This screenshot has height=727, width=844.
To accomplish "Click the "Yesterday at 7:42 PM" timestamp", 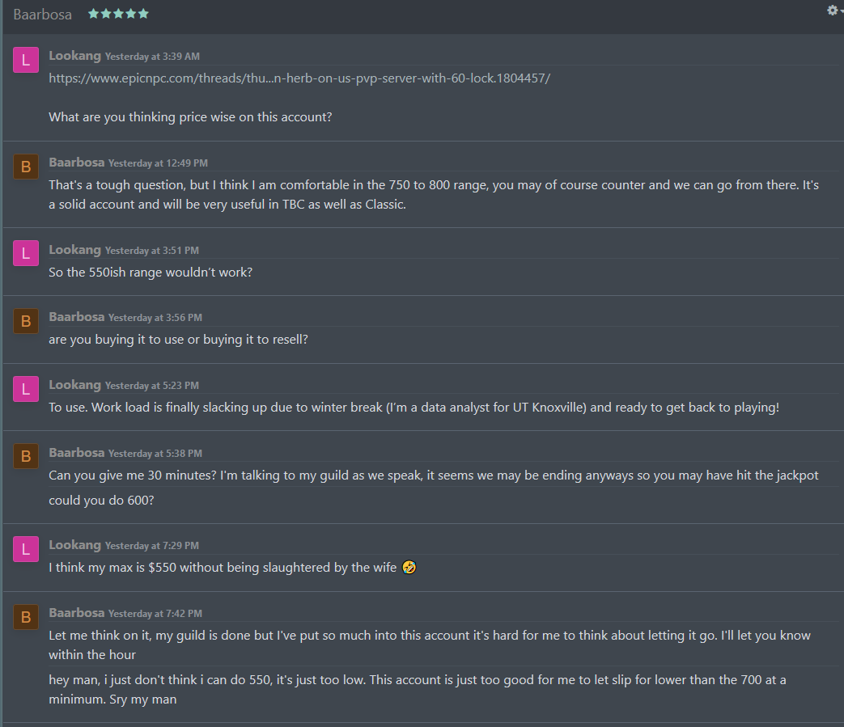I will tap(155, 614).
